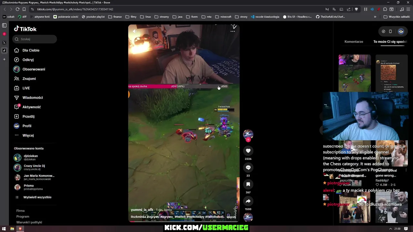Screen dimensions: 413x232
Task: Open the Brave Shields lion icon
Action: click(x=356, y=9)
